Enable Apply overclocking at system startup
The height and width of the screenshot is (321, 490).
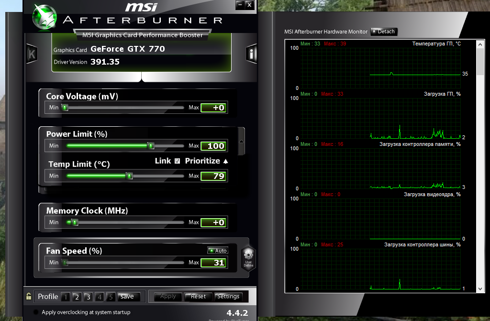(x=36, y=312)
